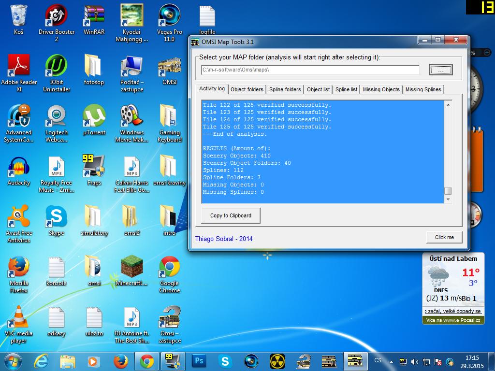
Task: Show hidden system tray icons
Action: 392,361
